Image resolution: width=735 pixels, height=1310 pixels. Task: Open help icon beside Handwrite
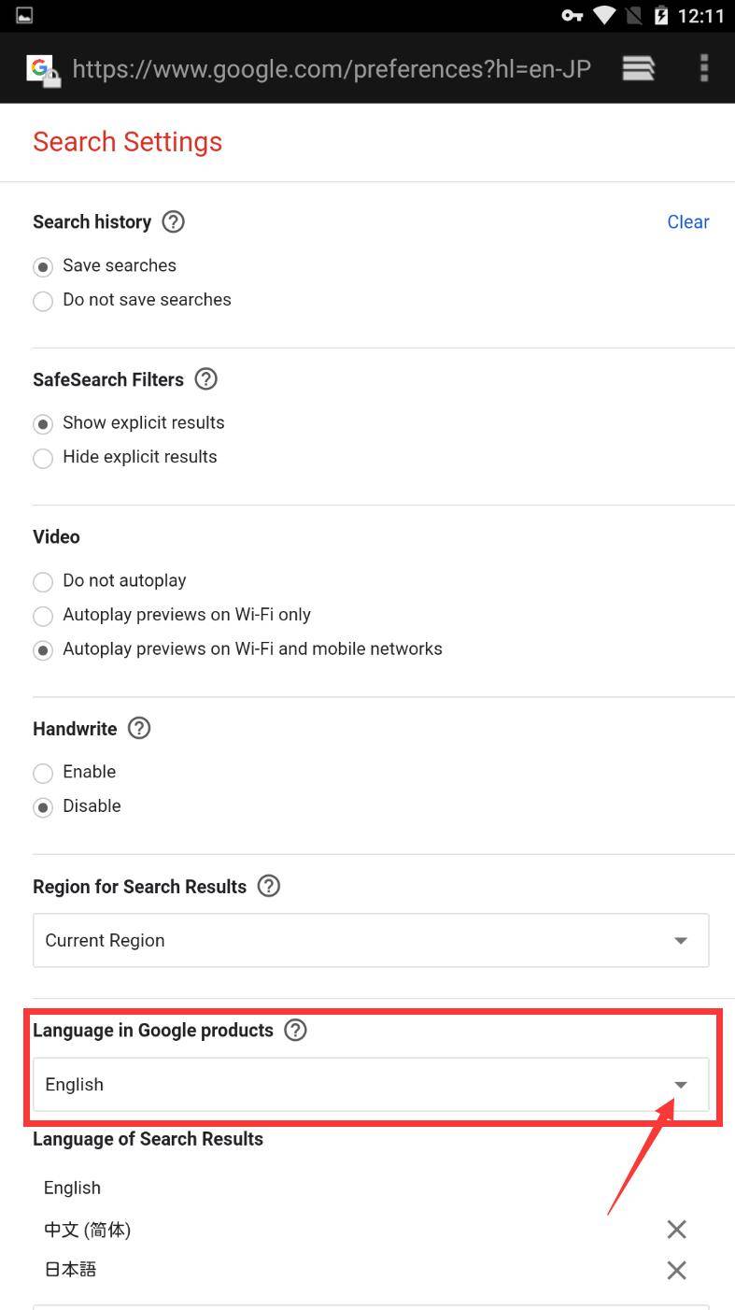(138, 728)
